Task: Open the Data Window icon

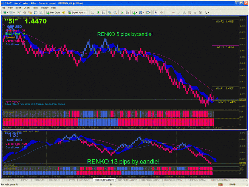Action: pyautogui.click(x=25, y=12)
